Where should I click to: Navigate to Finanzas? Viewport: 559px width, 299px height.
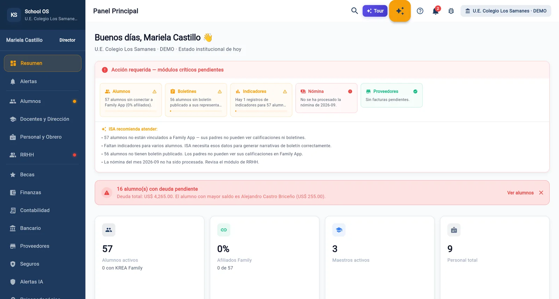point(43,192)
